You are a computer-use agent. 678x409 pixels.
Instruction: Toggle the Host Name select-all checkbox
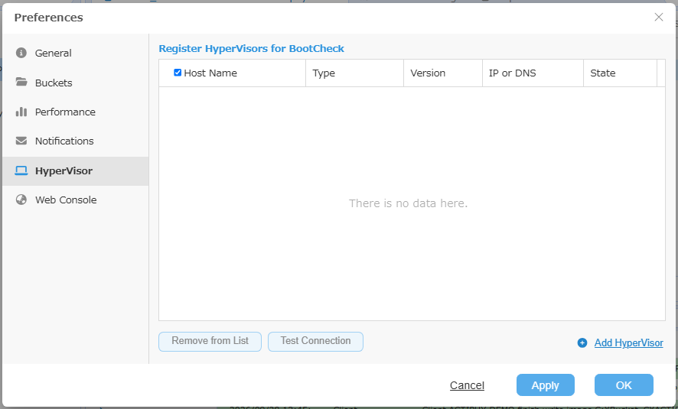(x=178, y=73)
